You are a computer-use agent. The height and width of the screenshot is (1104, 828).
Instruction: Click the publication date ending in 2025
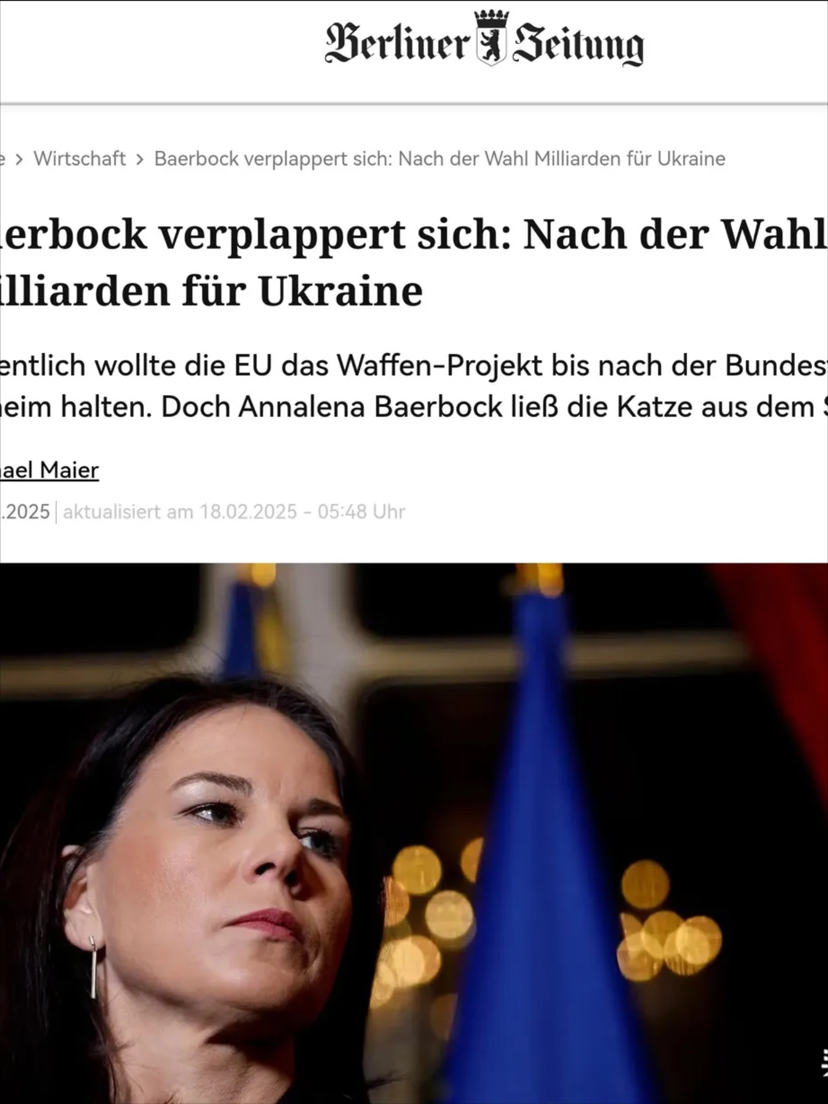click(25, 511)
